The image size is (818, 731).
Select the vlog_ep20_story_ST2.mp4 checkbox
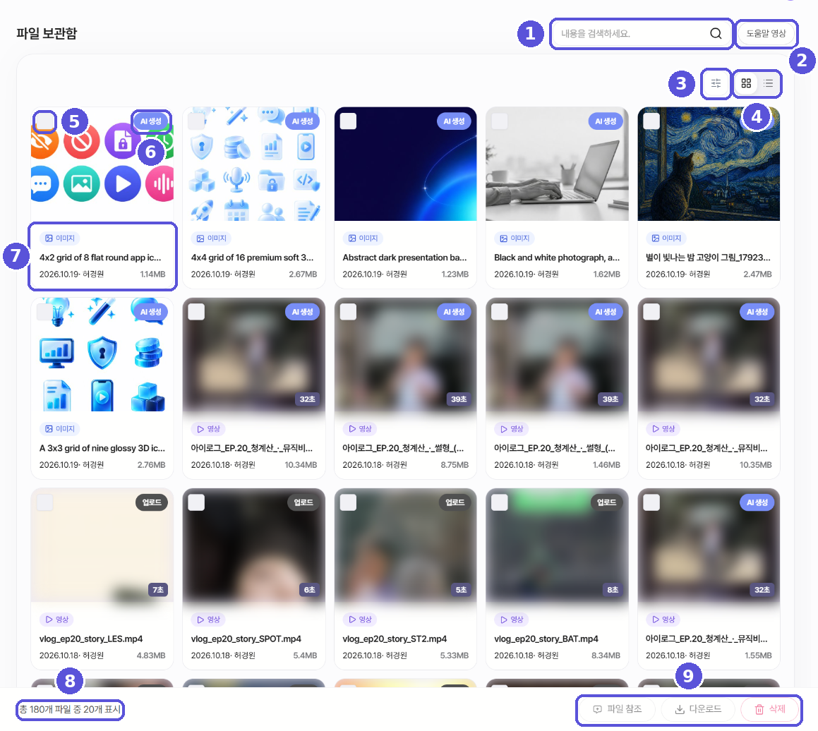348,502
